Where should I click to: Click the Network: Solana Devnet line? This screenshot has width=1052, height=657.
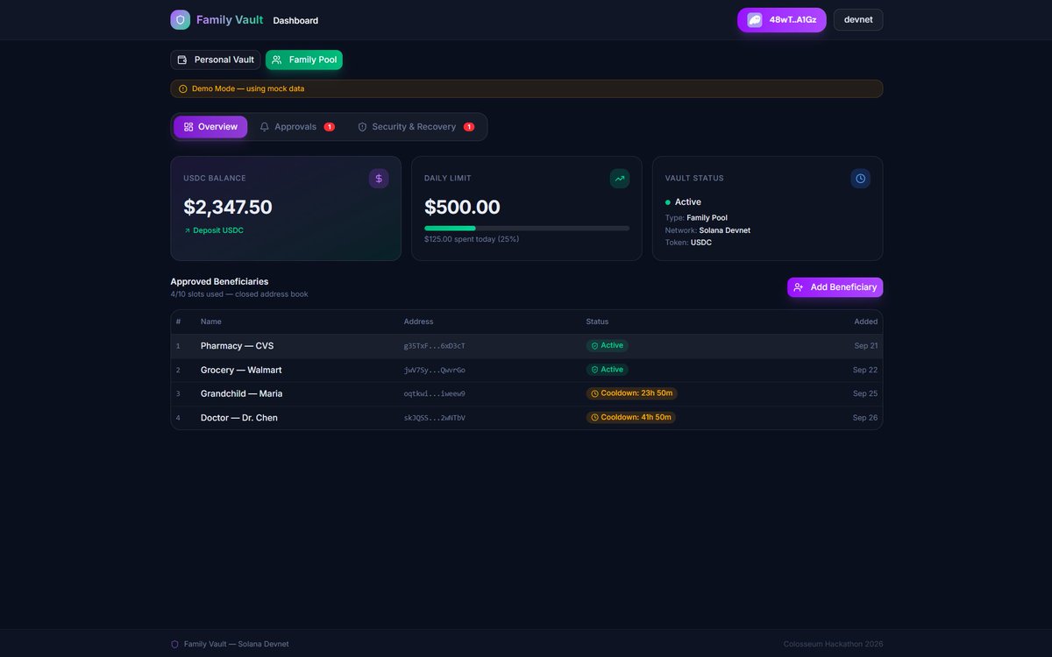tap(707, 230)
